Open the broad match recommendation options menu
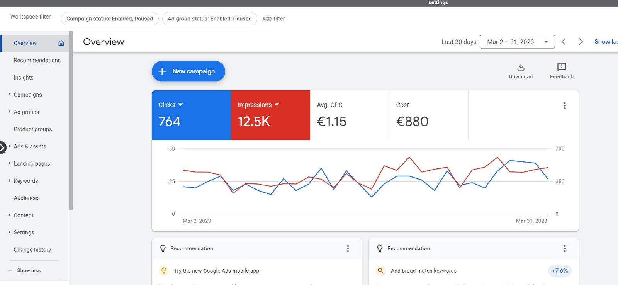The width and height of the screenshot is (618, 285). point(565,248)
